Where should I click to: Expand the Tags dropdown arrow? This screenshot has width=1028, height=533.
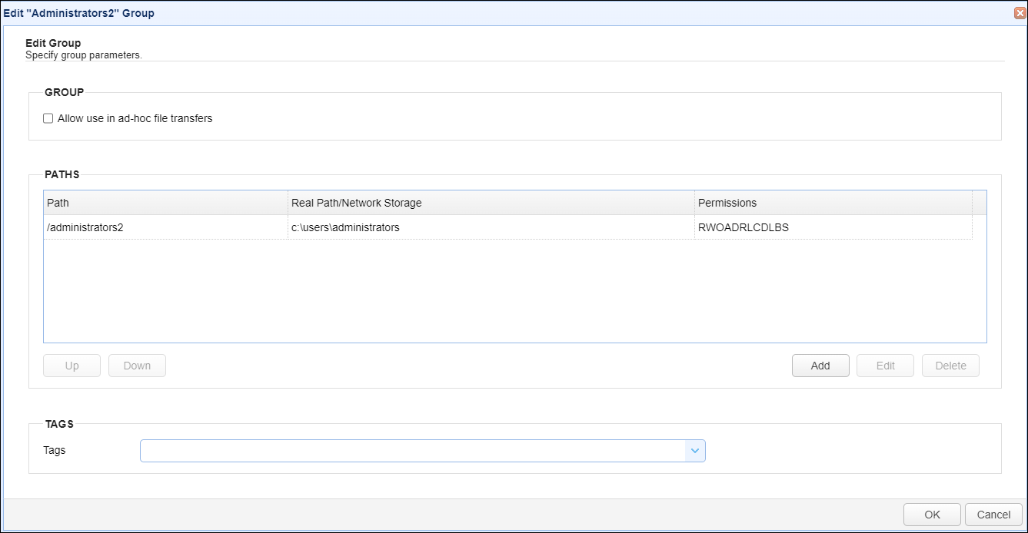coord(695,451)
